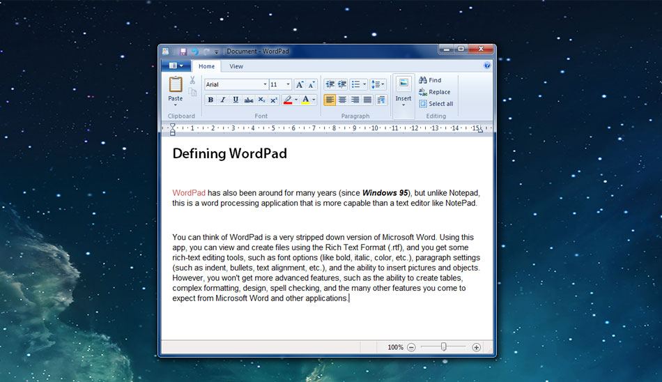This screenshot has height=382, width=662.
Task: Click the bold italic Windows 95 text
Action: coord(385,192)
